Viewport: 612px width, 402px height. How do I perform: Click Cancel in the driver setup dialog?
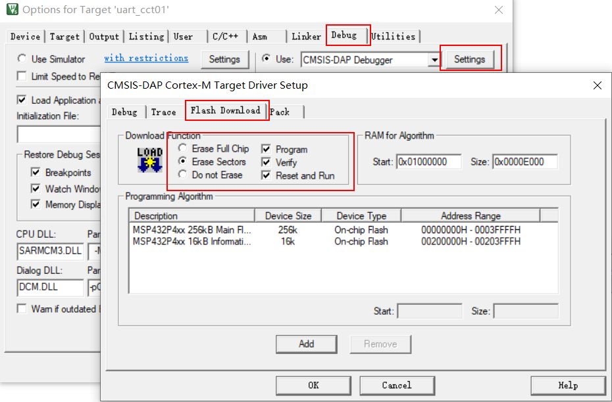click(x=397, y=385)
